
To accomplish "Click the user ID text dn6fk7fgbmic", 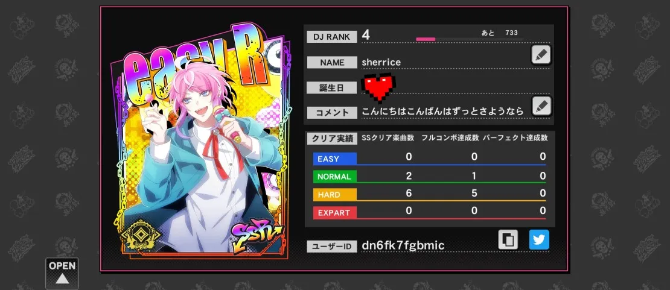I will (403, 245).
